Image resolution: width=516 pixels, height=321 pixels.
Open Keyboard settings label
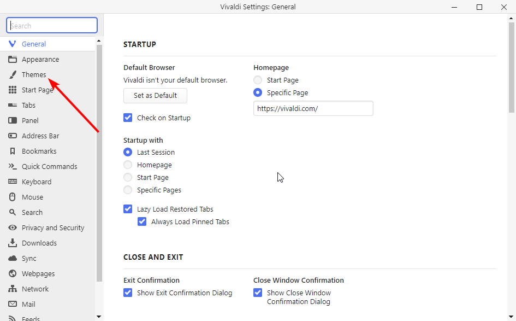point(37,182)
